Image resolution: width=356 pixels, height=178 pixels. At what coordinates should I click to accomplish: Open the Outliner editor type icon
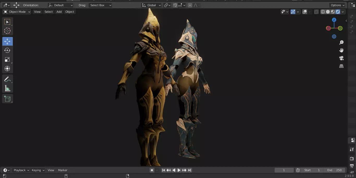[353, 5]
